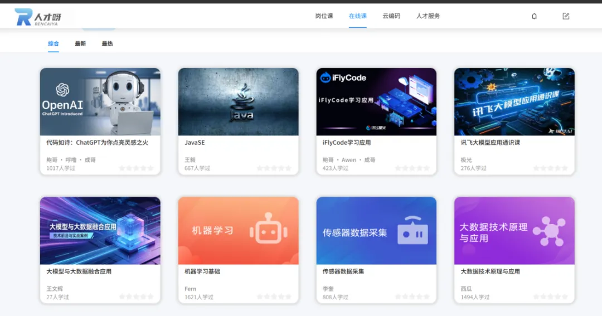Open the orange 机器学习 cover image

point(238,231)
